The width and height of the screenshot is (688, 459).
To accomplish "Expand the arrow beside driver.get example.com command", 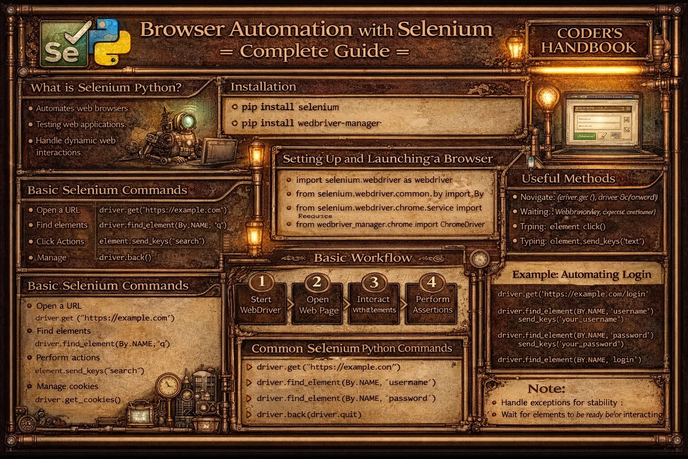I will 249,367.
